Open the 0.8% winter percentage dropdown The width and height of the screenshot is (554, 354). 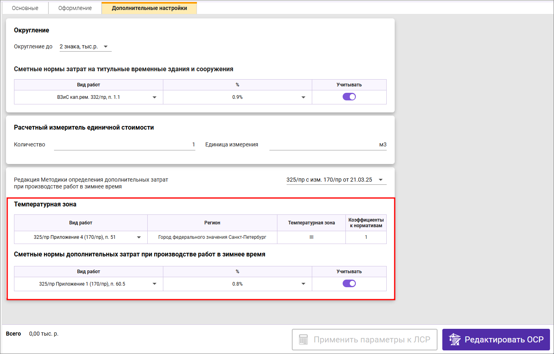pos(303,284)
